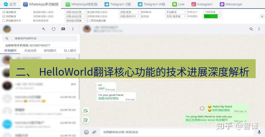Switch to the Telegram W版 tab

point(152,4)
